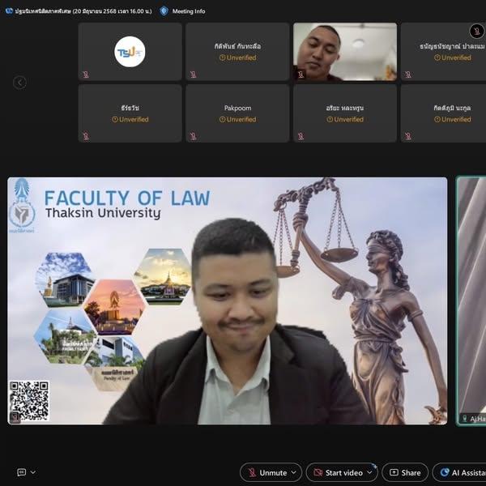Click the QR code in speaker's background

(x=29, y=401)
